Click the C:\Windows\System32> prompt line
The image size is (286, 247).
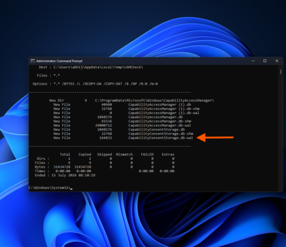click(50, 188)
